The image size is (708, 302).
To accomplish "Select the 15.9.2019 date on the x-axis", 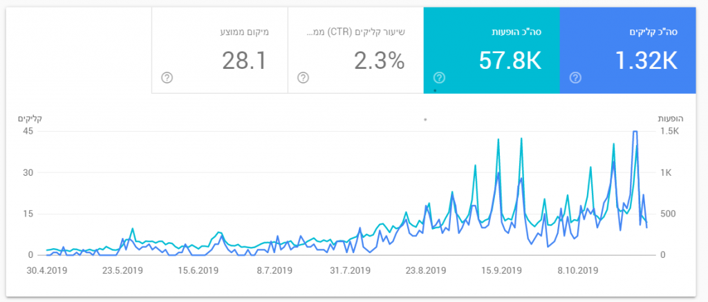I will click(x=502, y=270).
